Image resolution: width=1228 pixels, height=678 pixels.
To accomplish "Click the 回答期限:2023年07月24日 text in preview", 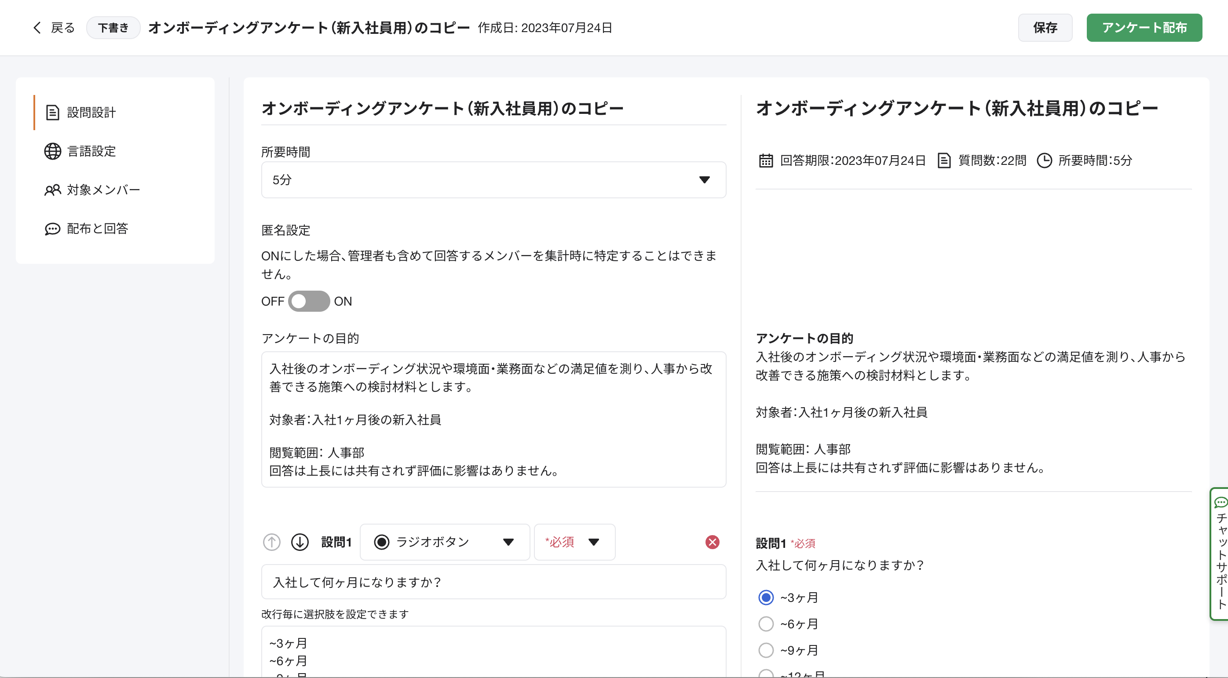I will pyautogui.click(x=852, y=160).
